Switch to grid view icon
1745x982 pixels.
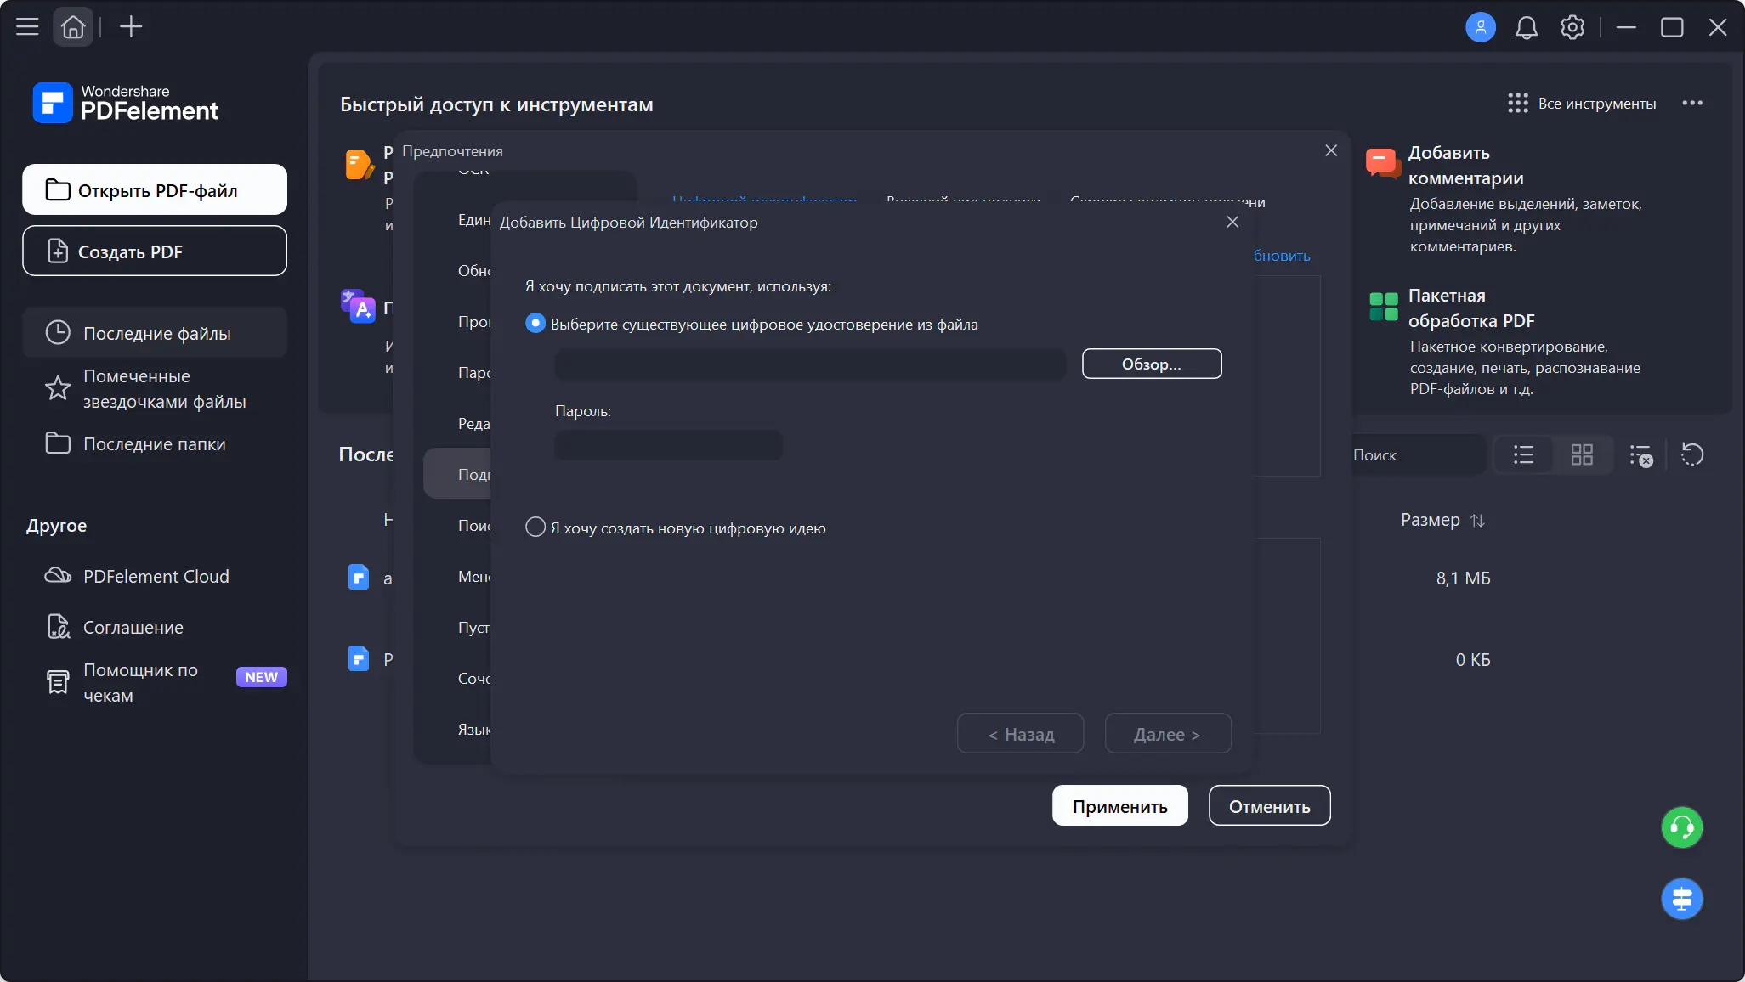pos(1582,454)
